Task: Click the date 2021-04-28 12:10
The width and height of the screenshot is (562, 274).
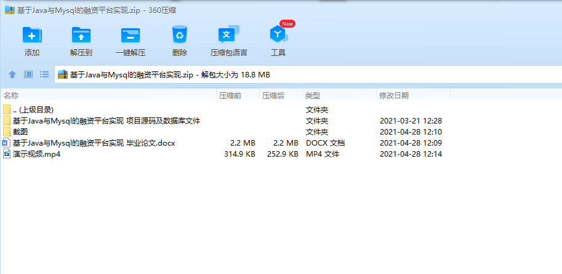Action: pyautogui.click(x=411, y=132)
